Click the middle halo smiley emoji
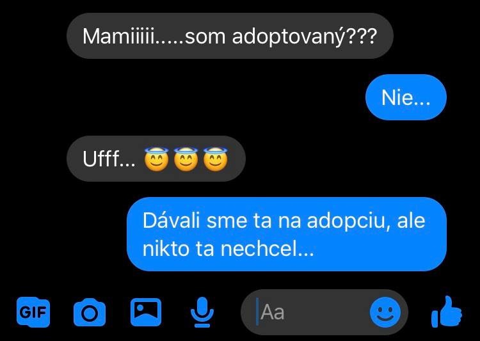Viewport: 480px width, 341px height. click(186, 159)
